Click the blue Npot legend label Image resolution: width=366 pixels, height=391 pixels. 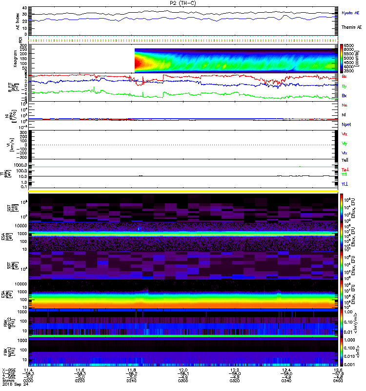click(x=346, y=124)
